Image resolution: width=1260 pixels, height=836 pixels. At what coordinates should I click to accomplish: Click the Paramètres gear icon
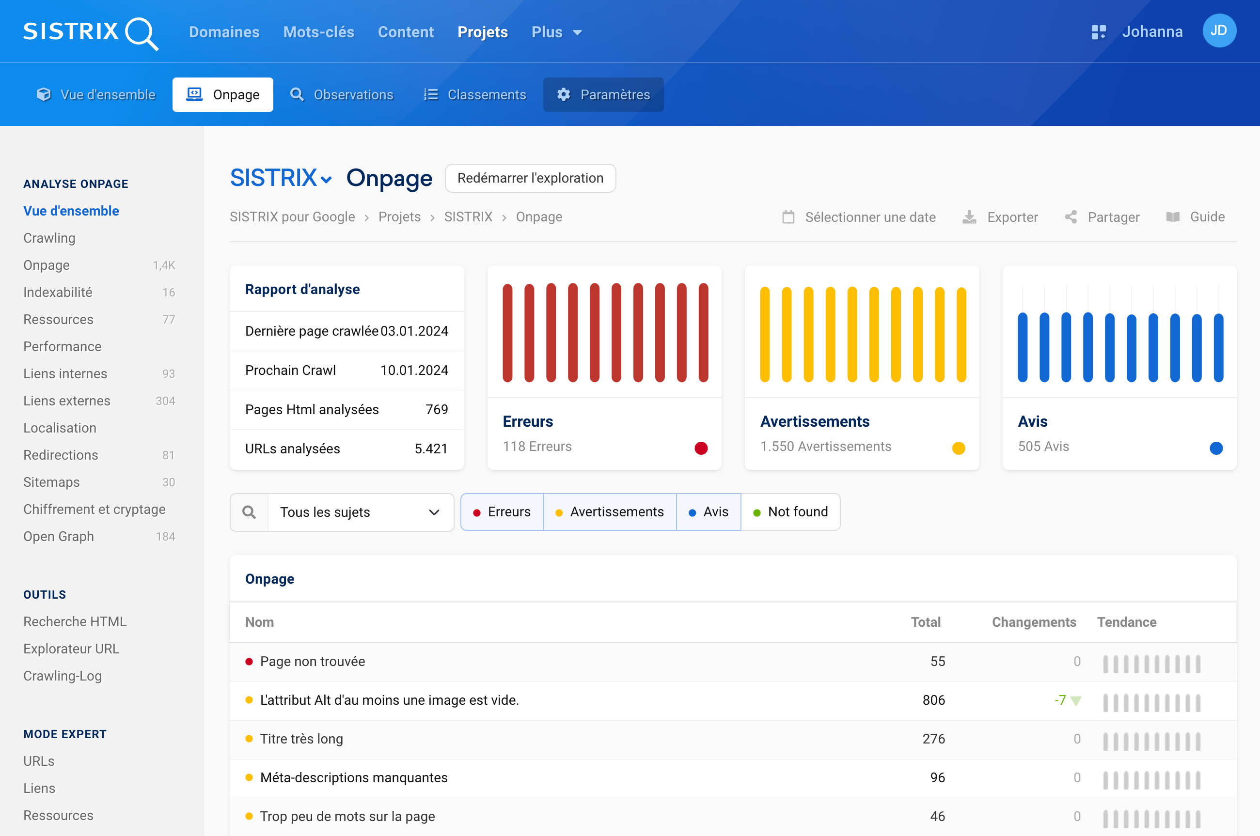[564, 94]
